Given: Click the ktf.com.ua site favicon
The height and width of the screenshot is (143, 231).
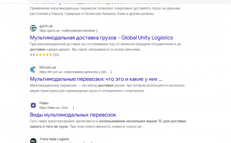Looking at the screenshot, I should tap(33, 70).
